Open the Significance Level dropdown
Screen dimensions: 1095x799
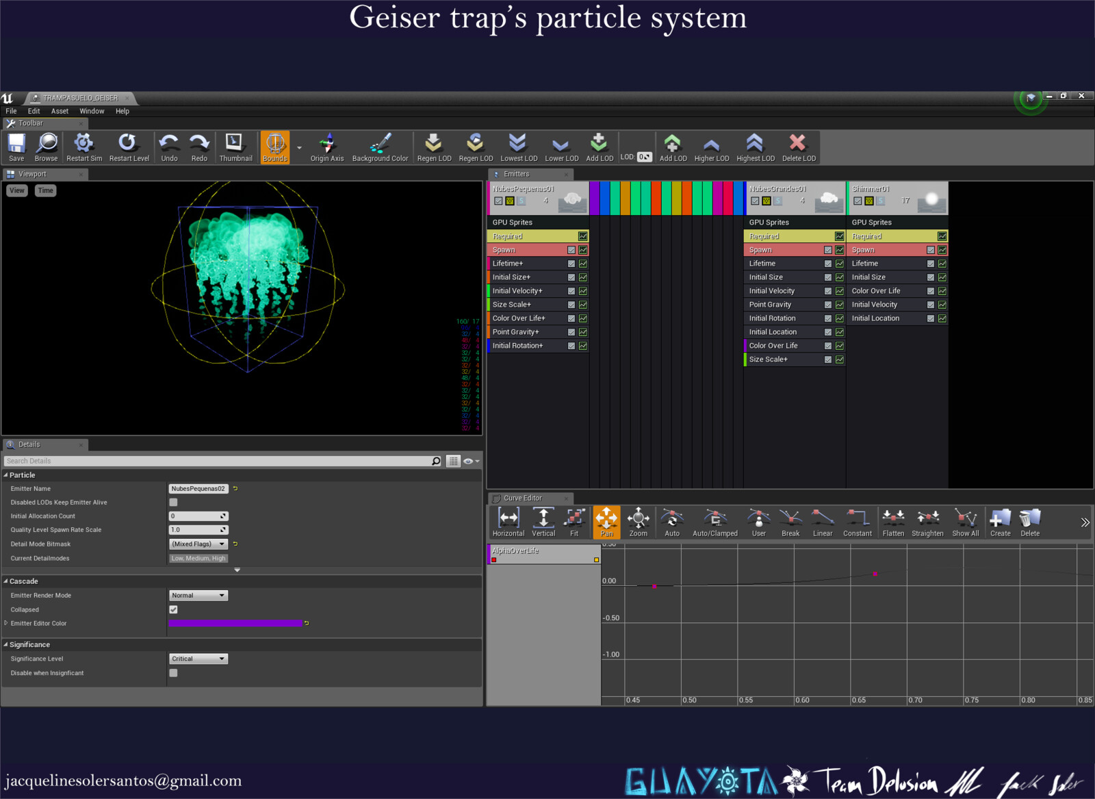point(198,658)
